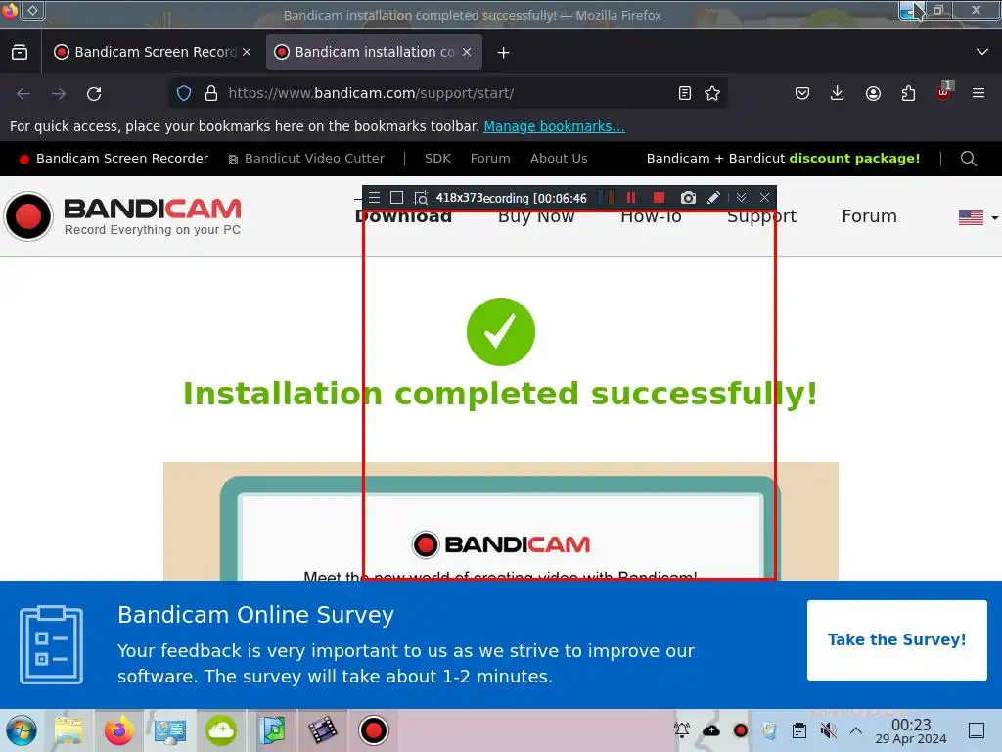Viewport: 1002px width, 752px height.
Task: Activate the pencil drawing tool
Action: coord(713,198)
